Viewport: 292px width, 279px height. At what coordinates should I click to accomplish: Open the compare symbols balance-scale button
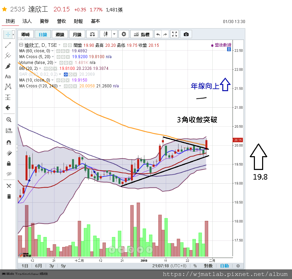tap(92, 34)
